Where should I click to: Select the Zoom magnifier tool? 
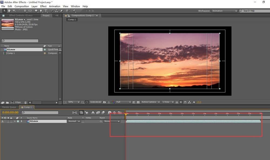[x=14, y=11]
